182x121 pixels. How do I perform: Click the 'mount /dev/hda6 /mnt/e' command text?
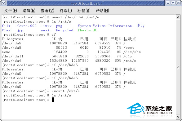click(75, 17)
